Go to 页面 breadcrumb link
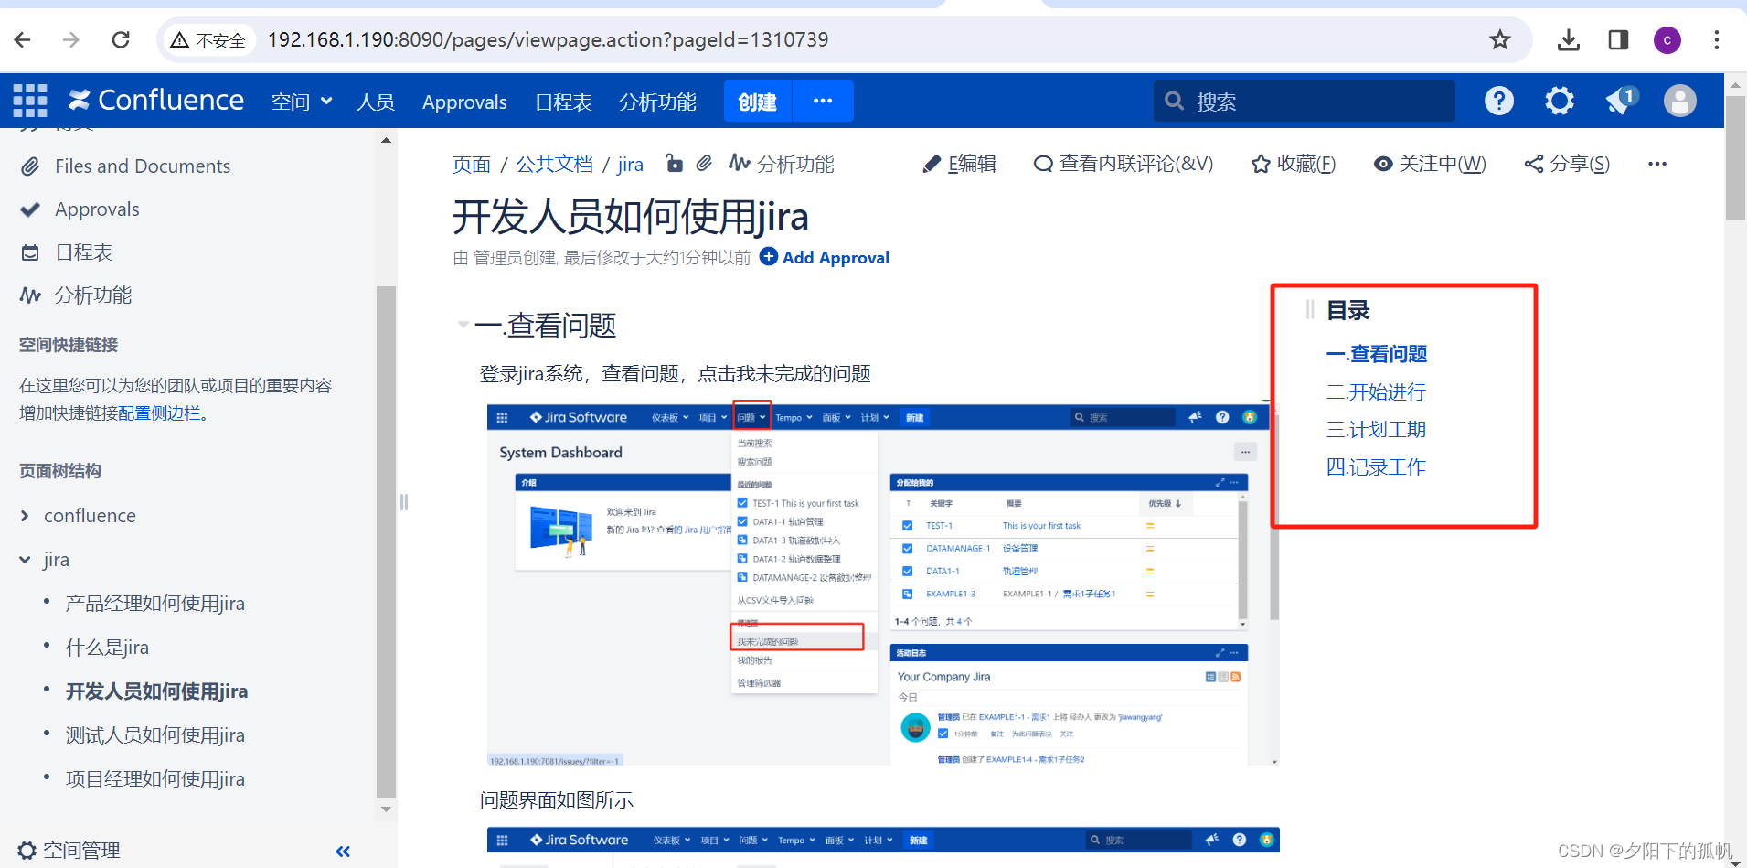Viewport: 1747px width, 868px height. (472, 165)
